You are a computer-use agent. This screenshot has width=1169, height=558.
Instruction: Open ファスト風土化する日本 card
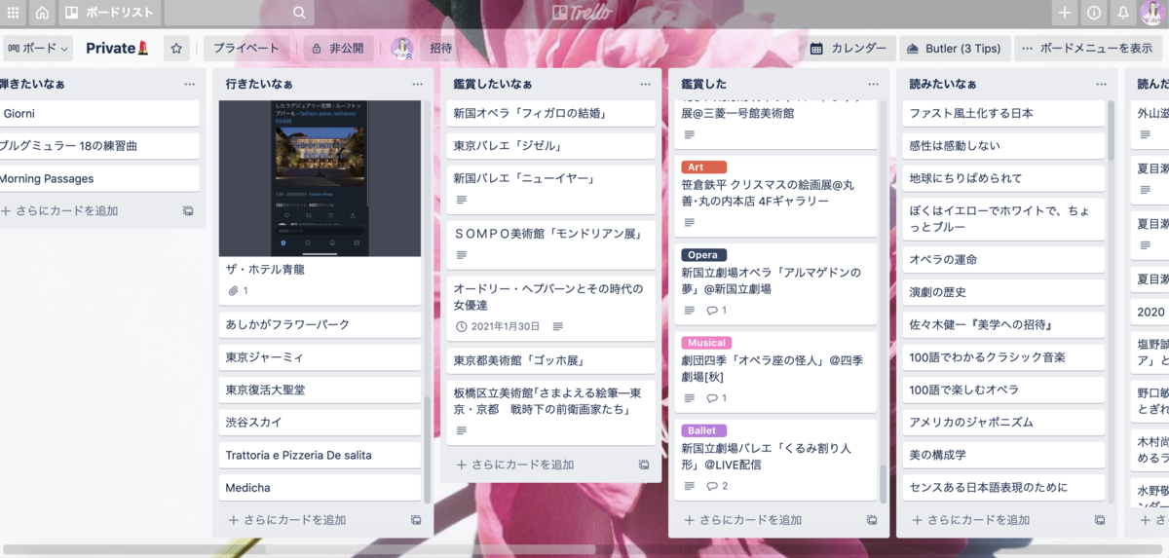[x=1004, y=113]
